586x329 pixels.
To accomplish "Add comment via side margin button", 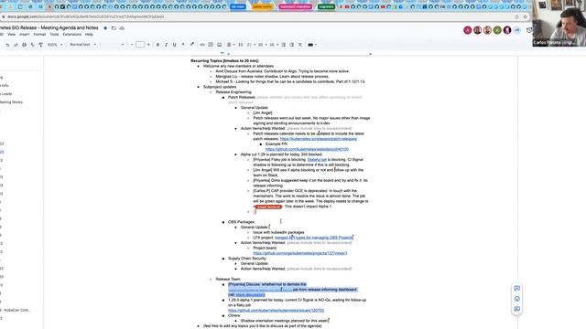I will coord(516,289).
